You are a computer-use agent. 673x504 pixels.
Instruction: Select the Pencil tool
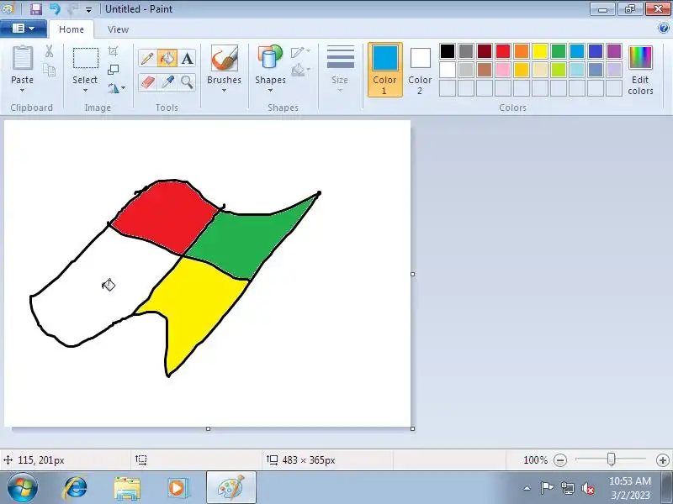coord(146,58)
